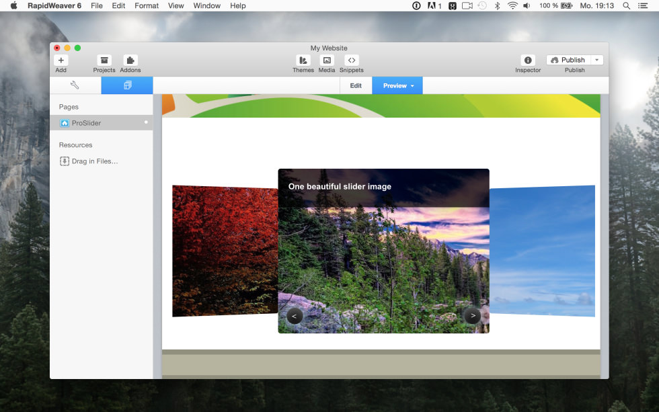Viewport: 659px width, 412px height.
Task: Click the ProSlider page status dot
Action: pos(146,122)
